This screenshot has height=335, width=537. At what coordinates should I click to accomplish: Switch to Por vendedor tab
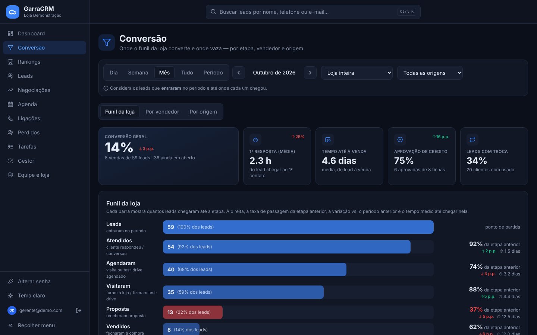[162, 112]
